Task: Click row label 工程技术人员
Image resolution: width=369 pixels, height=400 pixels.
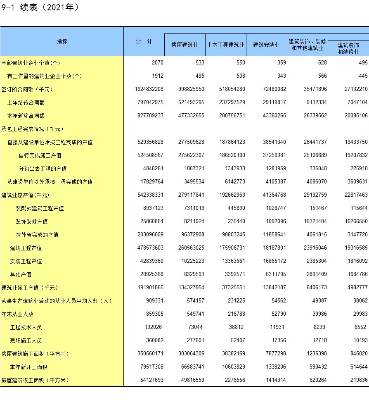Action: pyautogui.click(x=26, y=328)
